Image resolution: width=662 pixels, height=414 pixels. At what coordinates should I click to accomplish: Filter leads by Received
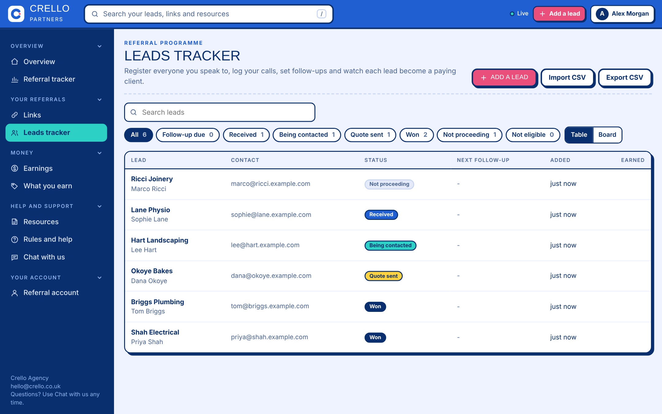point(246,135)
